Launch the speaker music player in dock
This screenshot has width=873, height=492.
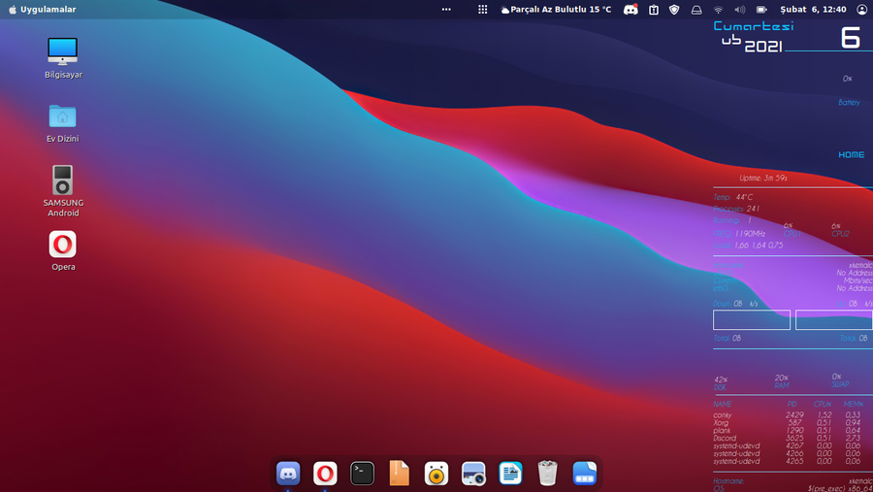(x=436, y=473)
